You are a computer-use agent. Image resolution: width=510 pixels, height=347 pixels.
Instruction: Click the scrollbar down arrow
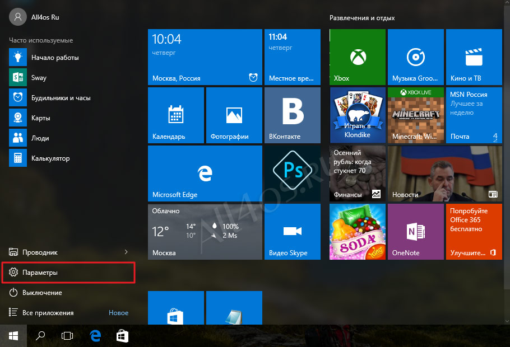(507, 321)
